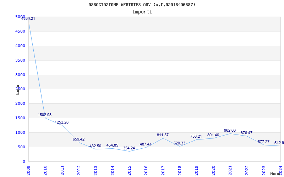Click the x-axis year 2009

28,171
